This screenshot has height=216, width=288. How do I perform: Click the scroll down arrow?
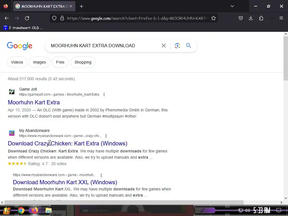pos(286,198)
